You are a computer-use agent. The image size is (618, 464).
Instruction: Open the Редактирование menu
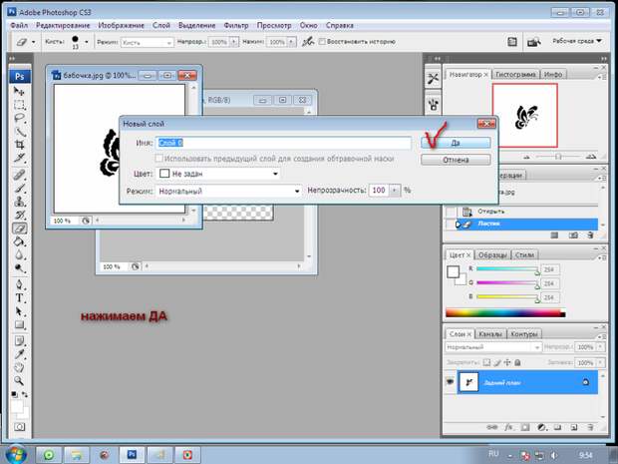click(x=63, y=25)
